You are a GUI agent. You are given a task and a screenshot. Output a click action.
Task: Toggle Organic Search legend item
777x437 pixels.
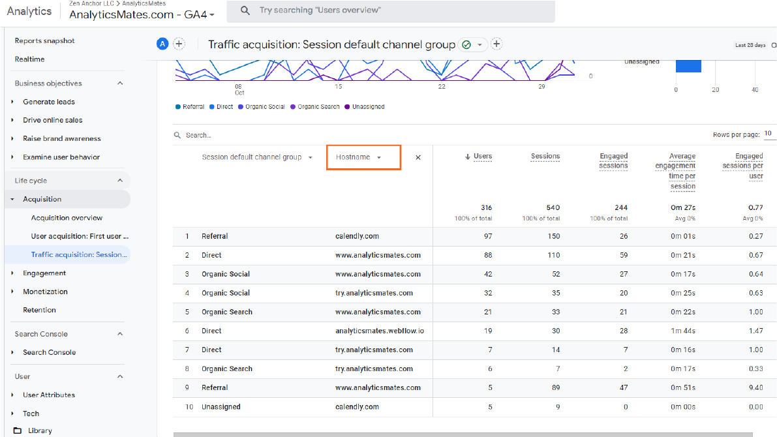tap(314, 106)
